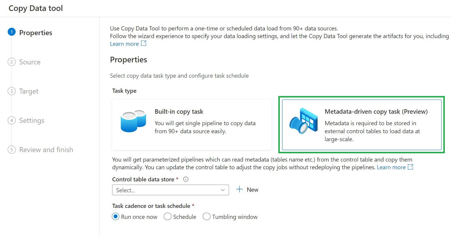The image size is (451, 236).
Task: Select the Run once now radio button
Action: (x=116, y=217)
